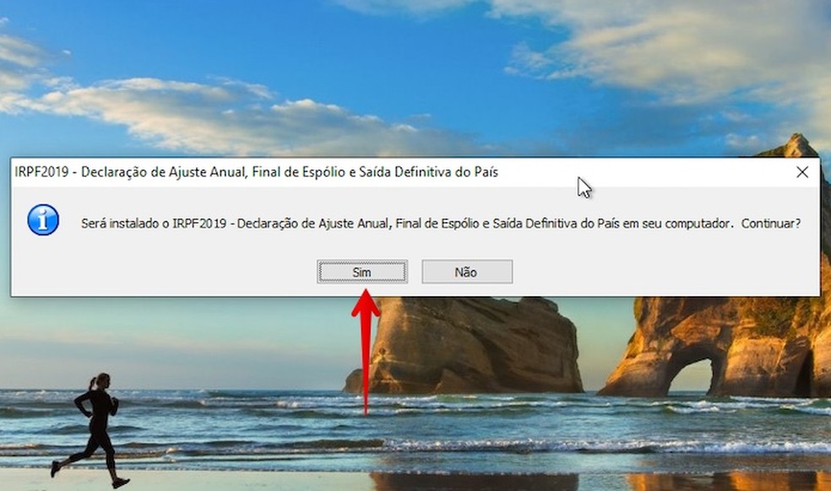The image size is (831, 491).
Task: Confirm installation with the Sim button
Action: [362, 272]
